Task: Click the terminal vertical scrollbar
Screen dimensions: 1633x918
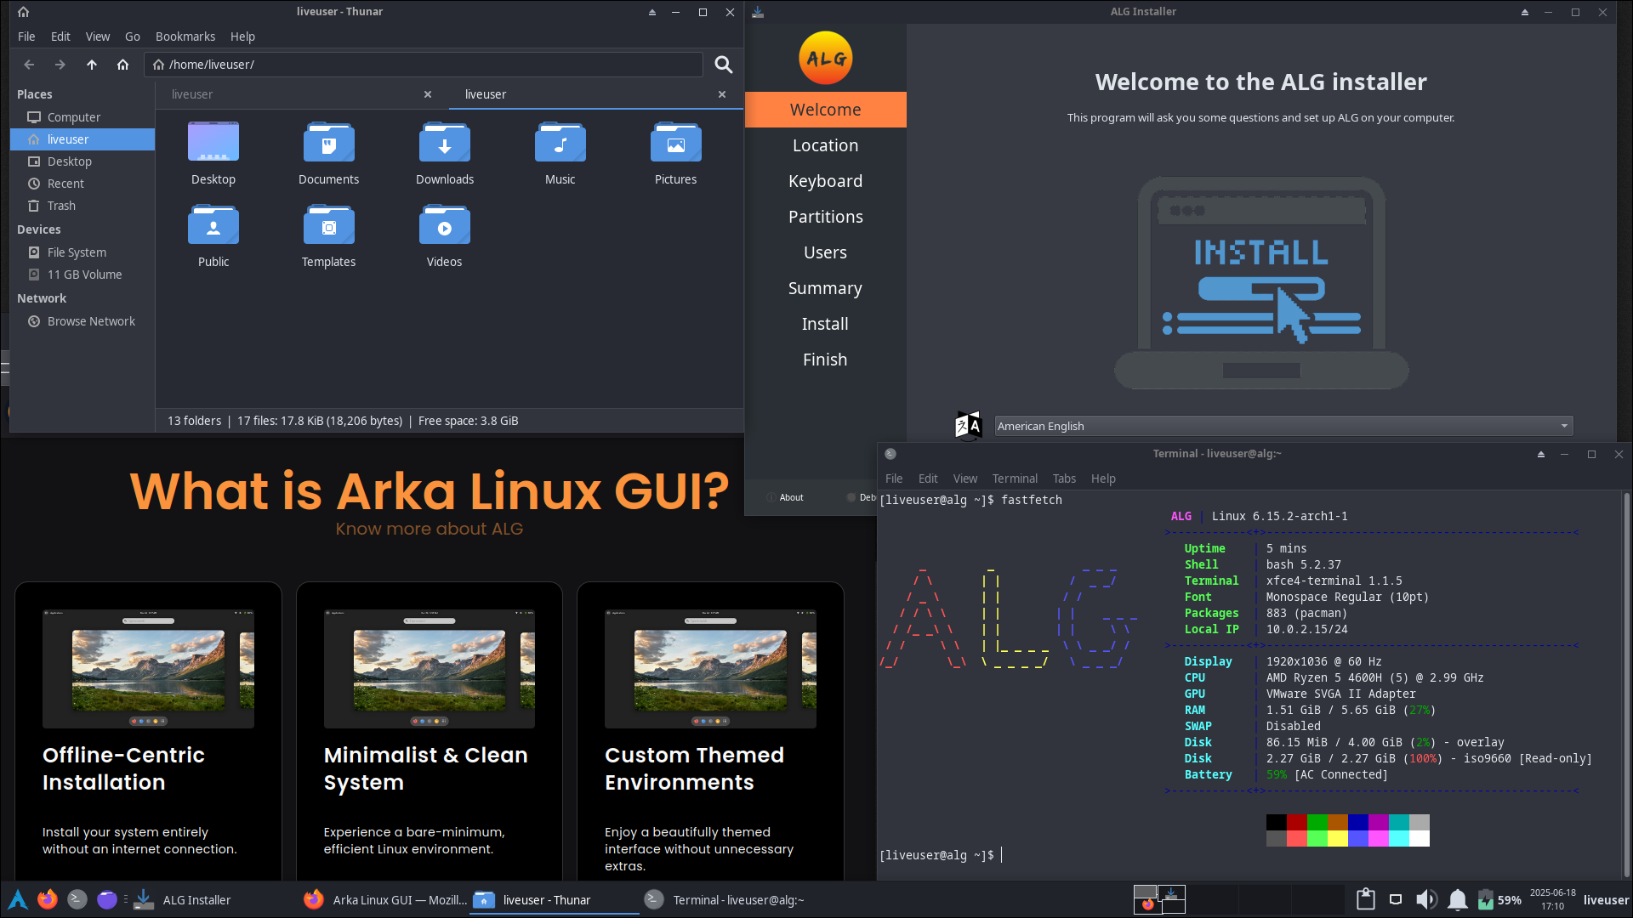Action: pos(1626,680)
